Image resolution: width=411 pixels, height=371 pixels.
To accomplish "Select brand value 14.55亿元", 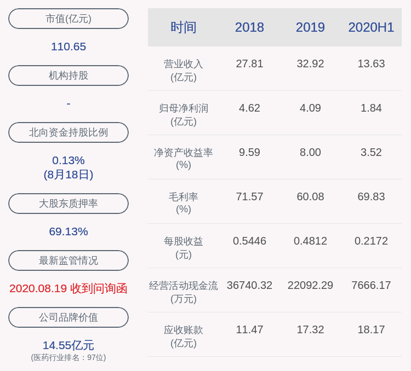I will (x=68, y=345).
